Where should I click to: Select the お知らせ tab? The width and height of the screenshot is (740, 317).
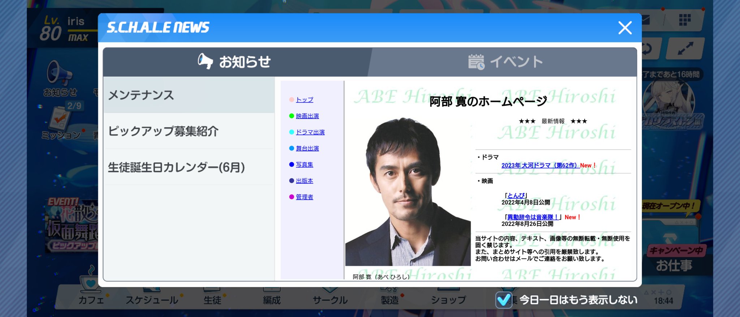point(235,62)
